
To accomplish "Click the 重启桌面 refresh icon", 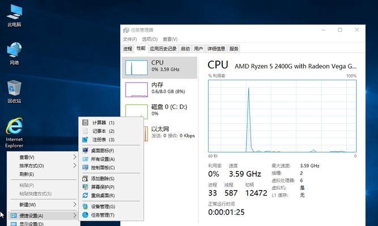I will coord(85,195).
